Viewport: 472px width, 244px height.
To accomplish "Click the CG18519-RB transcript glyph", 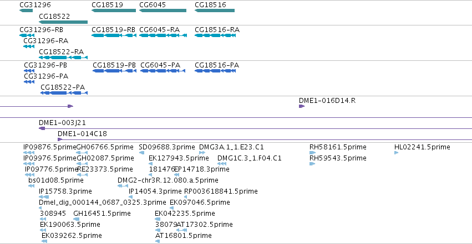I will click(114, 35).
